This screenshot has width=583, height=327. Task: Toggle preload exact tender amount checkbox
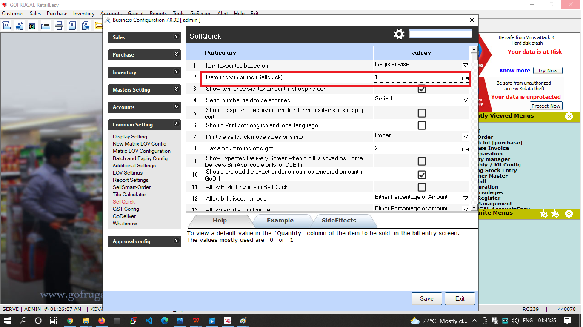click(422, 175)
